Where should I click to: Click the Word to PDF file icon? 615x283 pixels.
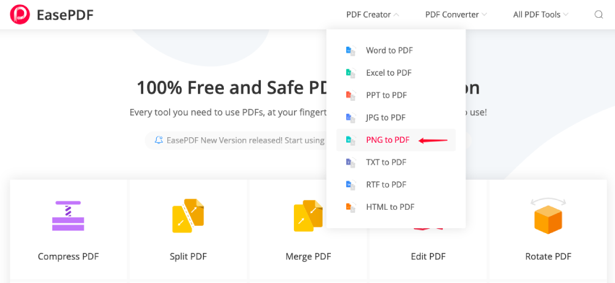(x=351, y=50)
